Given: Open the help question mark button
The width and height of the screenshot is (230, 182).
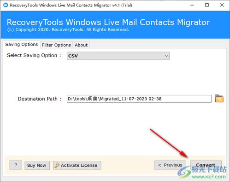Looking at the screenshot, I should coord(16,165).
